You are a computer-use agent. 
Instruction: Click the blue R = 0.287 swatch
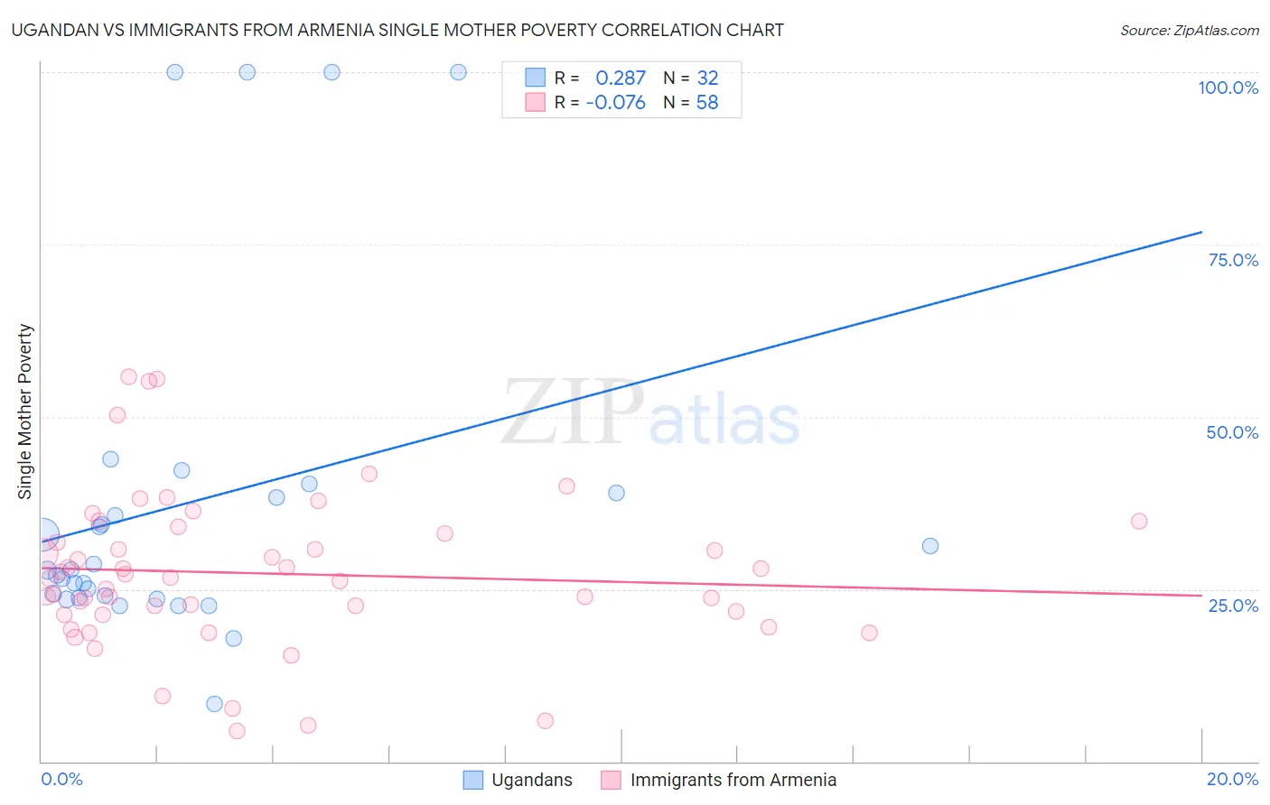(x=536, y=78)
